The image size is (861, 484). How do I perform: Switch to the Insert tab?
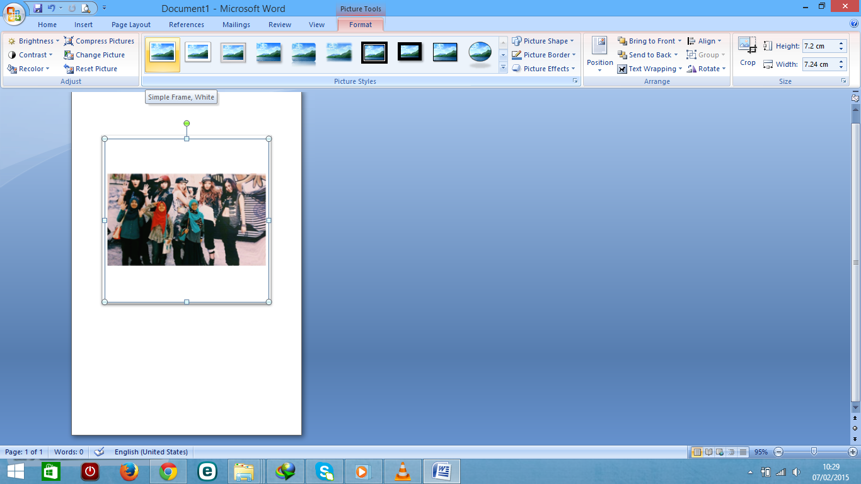84,25
